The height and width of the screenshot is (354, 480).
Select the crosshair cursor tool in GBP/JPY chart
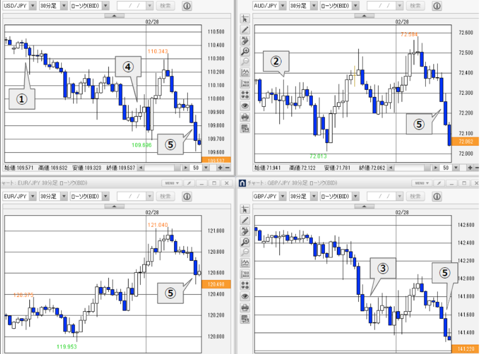245,209
